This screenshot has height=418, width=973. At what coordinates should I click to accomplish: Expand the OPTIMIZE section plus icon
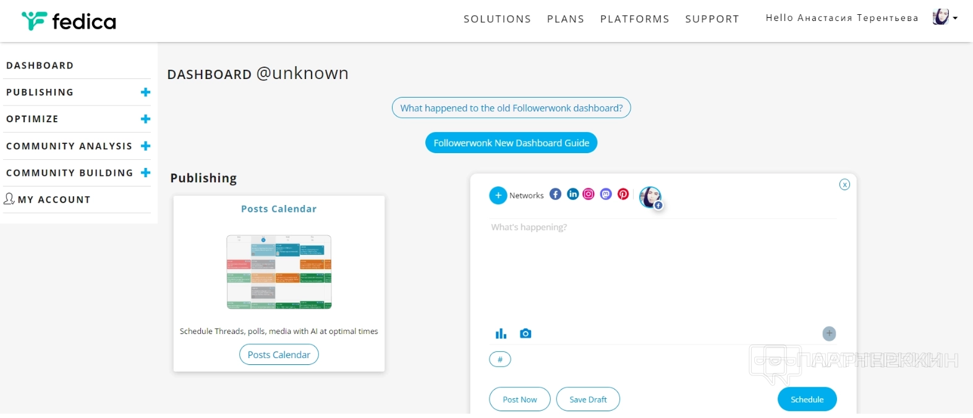pos(146,119)
